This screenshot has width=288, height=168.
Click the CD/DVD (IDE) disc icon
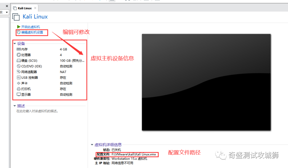pyautogui.click(x=19, y=66)
